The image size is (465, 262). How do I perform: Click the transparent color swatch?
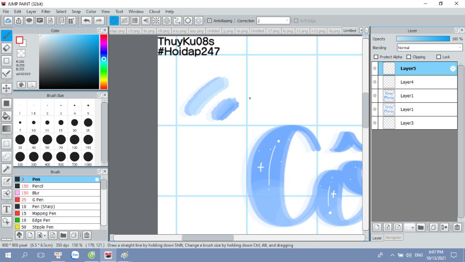[x=21, y=53]
